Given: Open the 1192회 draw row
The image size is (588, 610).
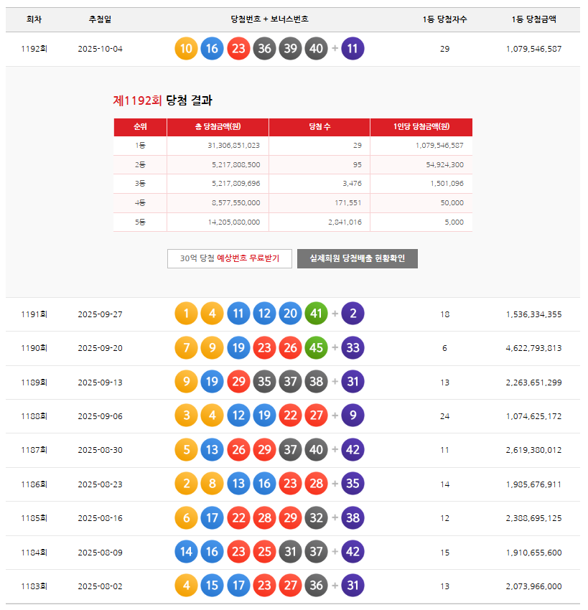Looking at the screenshot, I should (x=293, y=49).
